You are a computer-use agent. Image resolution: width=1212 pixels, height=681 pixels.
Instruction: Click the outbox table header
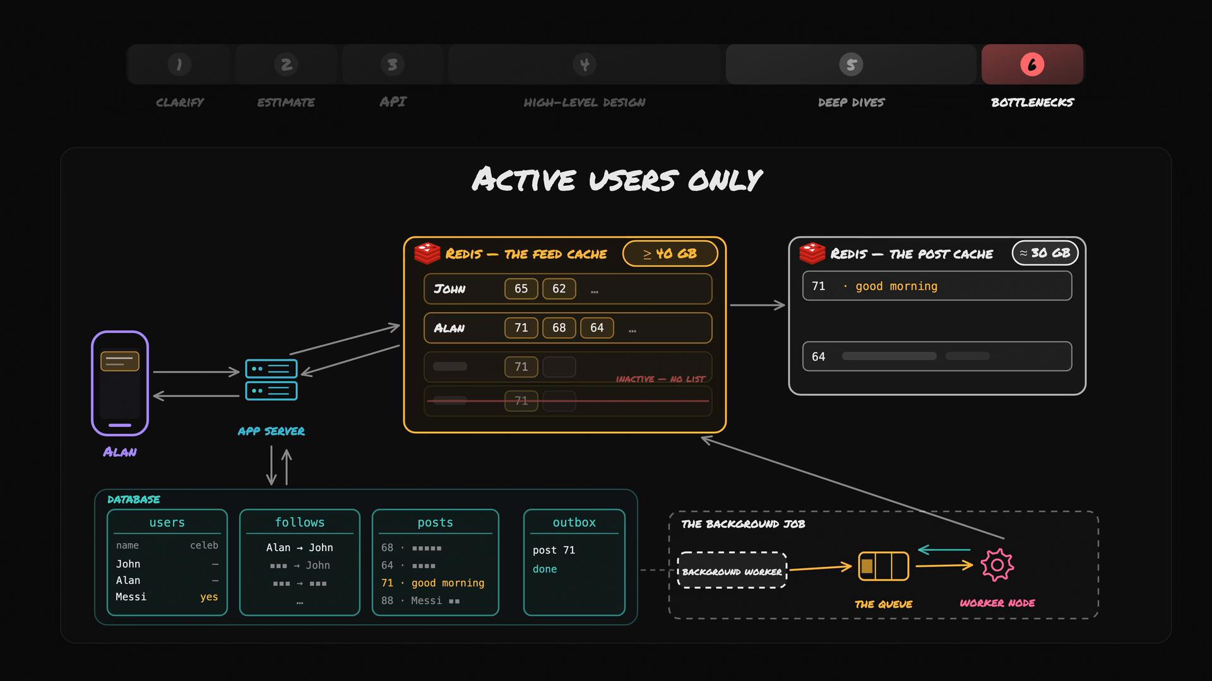coord(574,523)
